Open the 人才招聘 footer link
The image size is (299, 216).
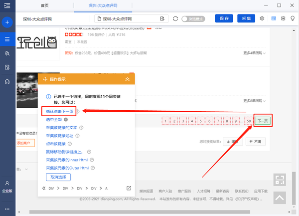[x=203, y=191]
